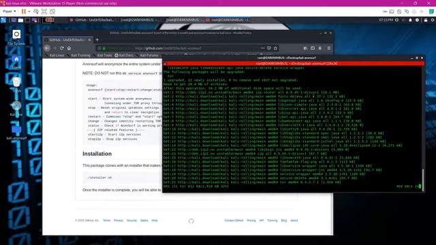Open the VMware Player menu dropdown
The height and width of the screenshot is (245, 436).
[9, 12]
